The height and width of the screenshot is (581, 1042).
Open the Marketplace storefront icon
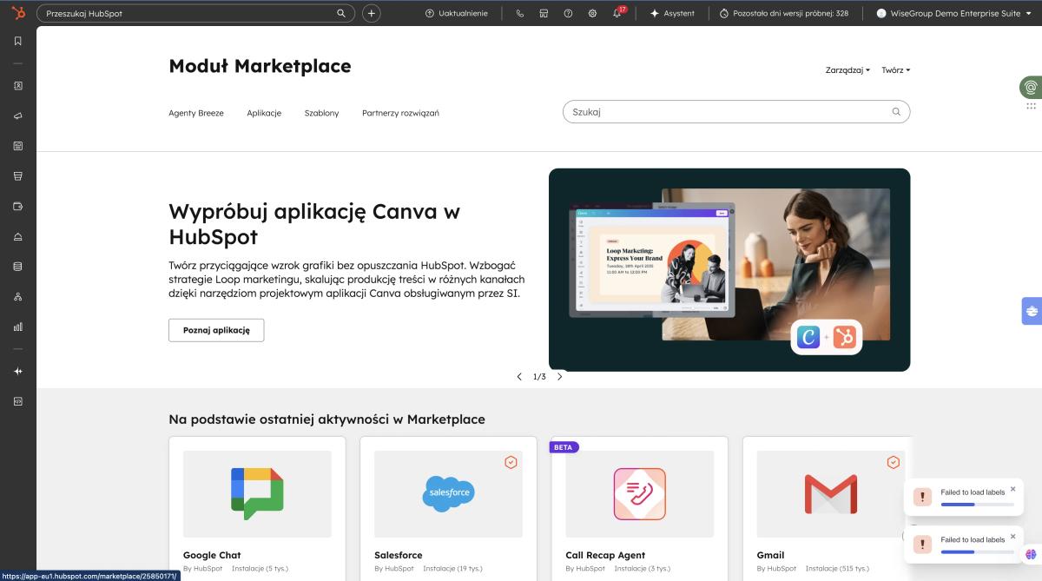tap(544, 13)
